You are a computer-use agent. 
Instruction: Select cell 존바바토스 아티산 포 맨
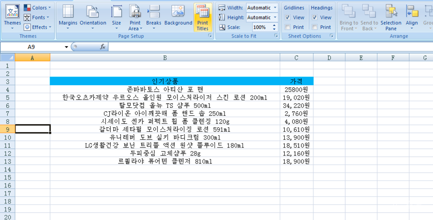click(x=165, y=89)
